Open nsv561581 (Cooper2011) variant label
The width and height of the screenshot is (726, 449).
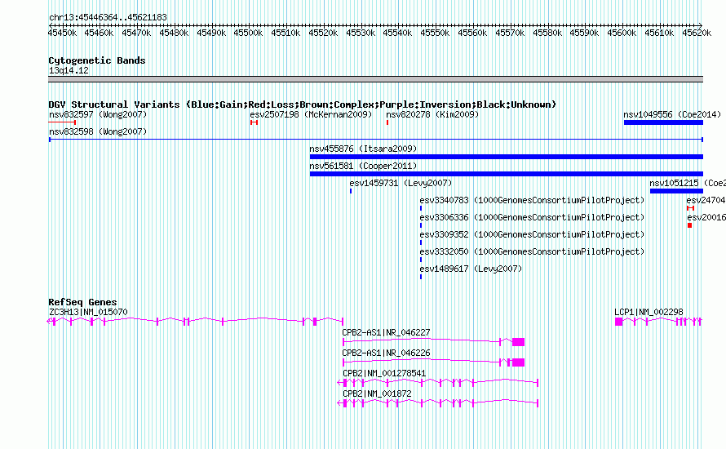pos(363,166)
